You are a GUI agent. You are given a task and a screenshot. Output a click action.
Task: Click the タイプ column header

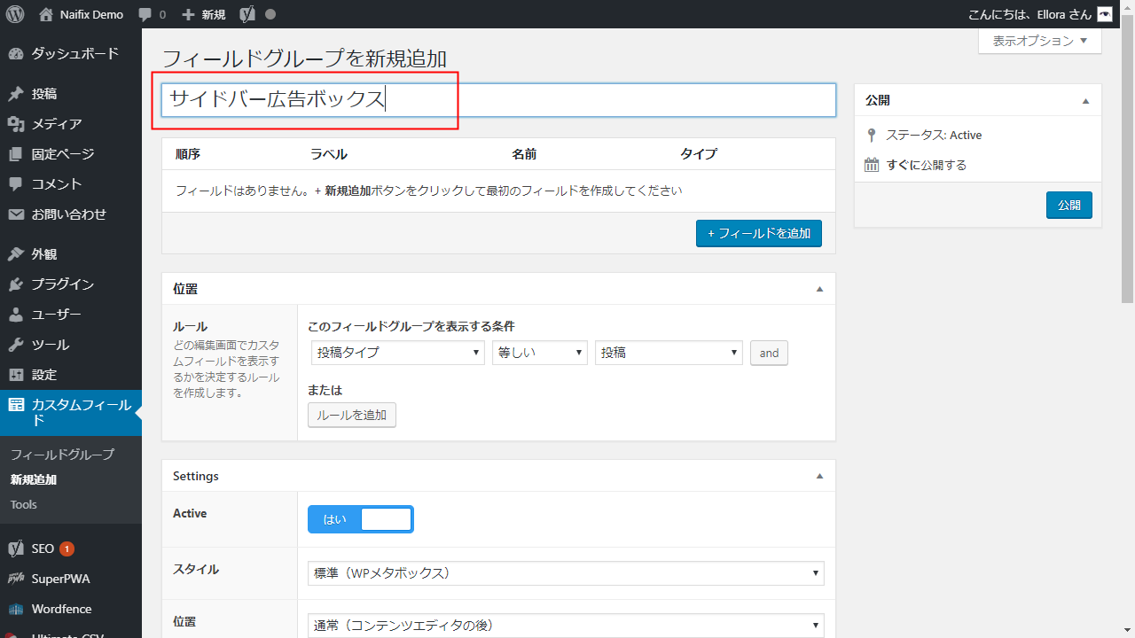tap(699, 154)
